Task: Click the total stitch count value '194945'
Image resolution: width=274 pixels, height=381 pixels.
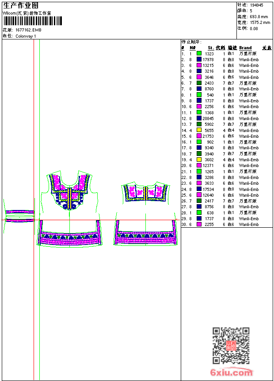Action: [x=256, y=5]
